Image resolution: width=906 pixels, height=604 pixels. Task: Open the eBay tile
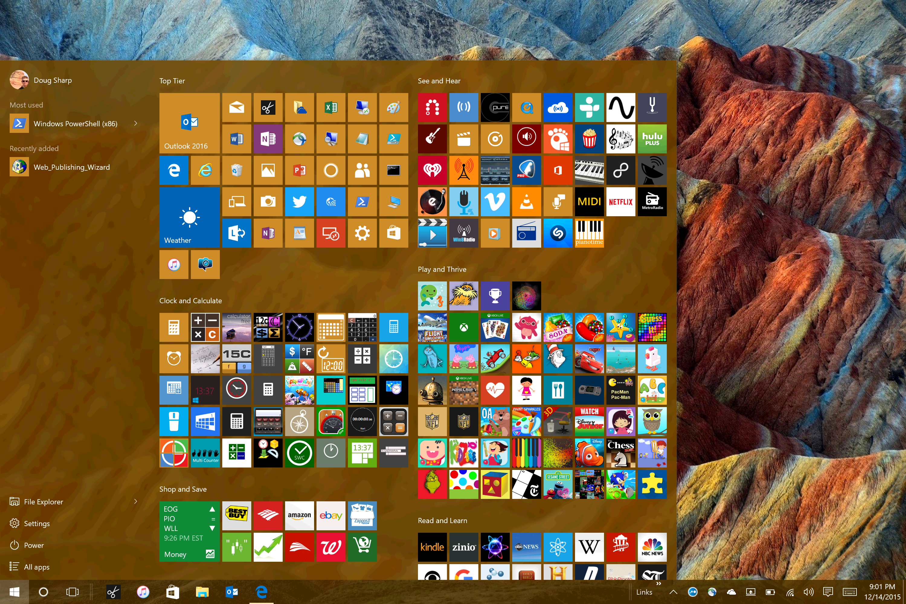coord(331,516)
